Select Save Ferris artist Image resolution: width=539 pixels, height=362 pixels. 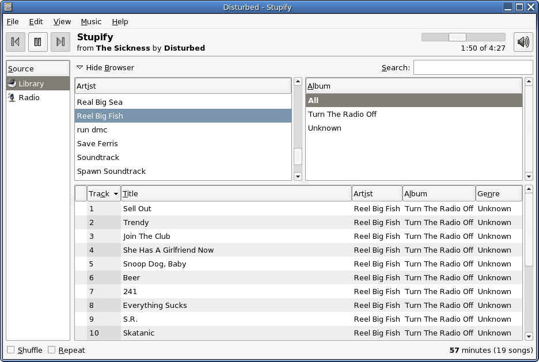click(x=183, y=143)
